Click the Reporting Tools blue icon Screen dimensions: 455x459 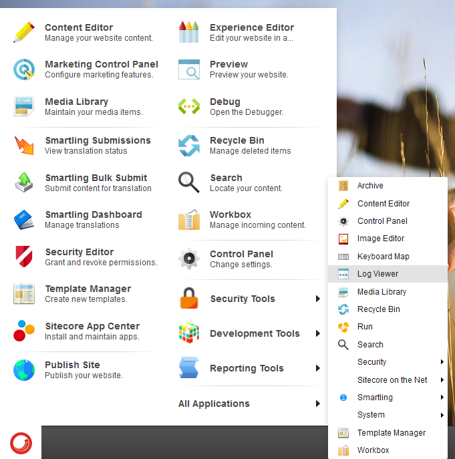(189, 367)
